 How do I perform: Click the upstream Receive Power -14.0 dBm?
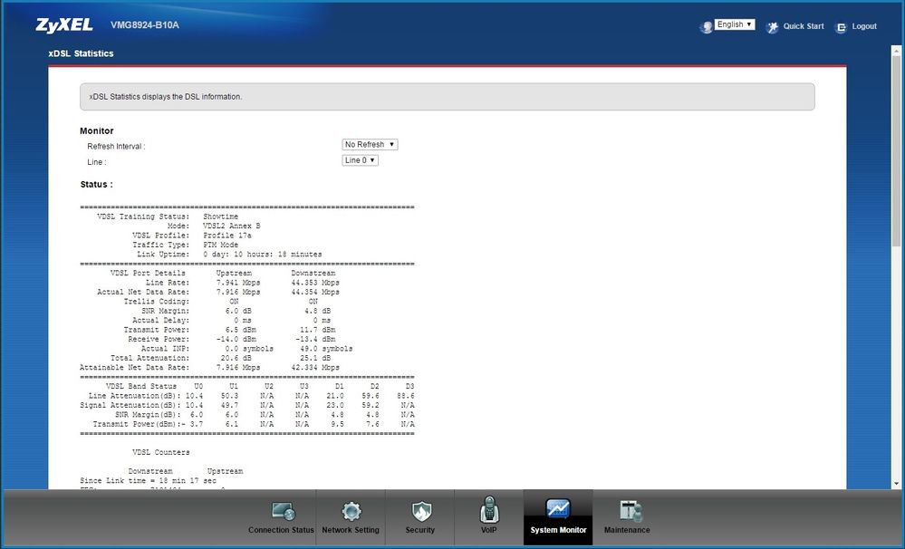pyautogui.click(x=236, y=339)
